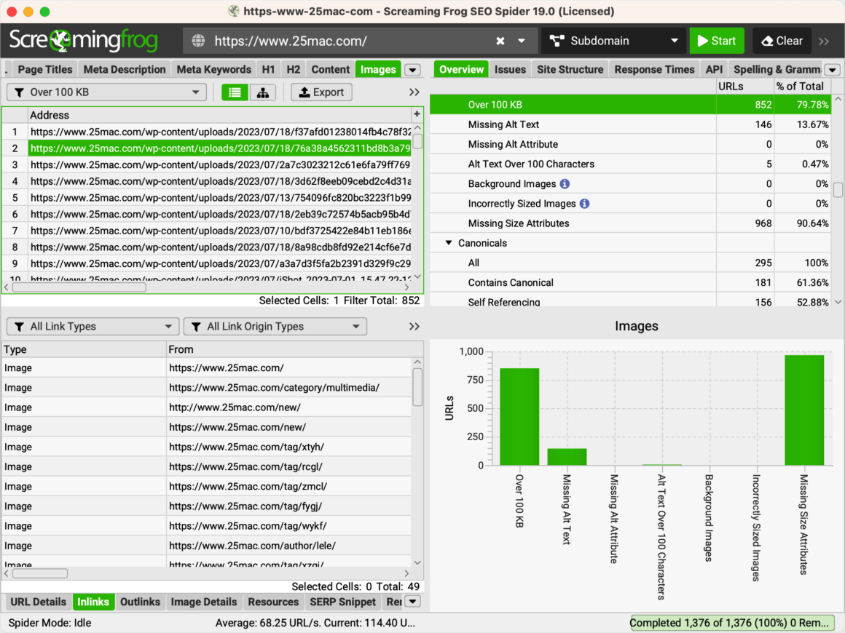
Task: Export the Over 100 KB image list
Action: [322, 92]
